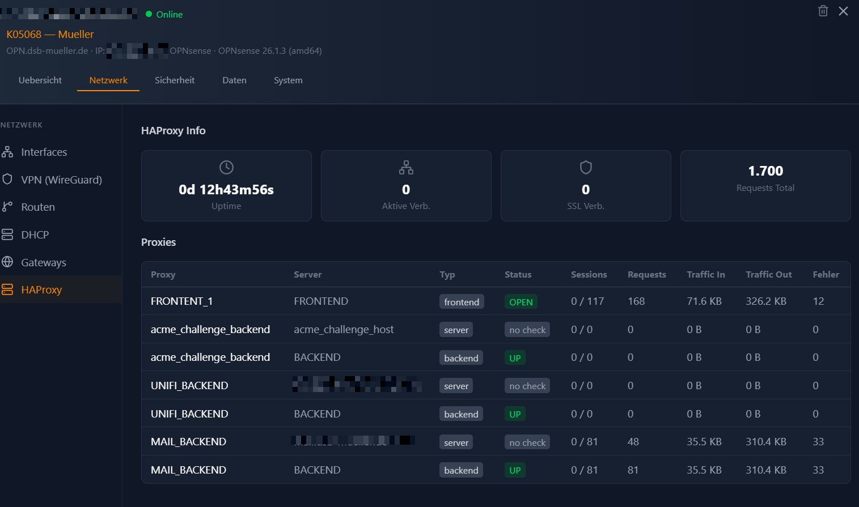This screenshot has height=507, width=859.
Task: Click the K05068 — Mueller title
Action: pyautogui.click(x=50, y=35)
